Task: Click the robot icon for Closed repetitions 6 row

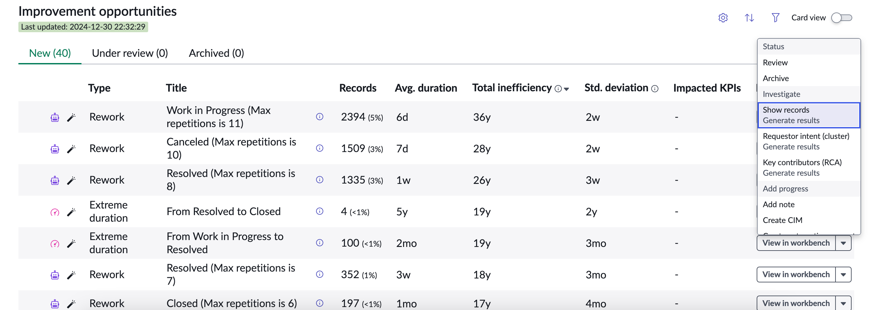Action: [x=55, y=303]
